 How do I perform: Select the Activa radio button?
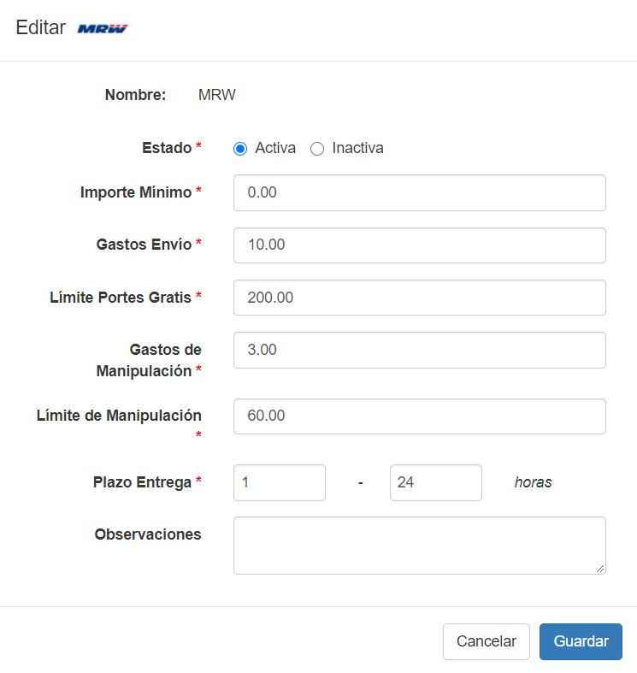pos(240,149)
